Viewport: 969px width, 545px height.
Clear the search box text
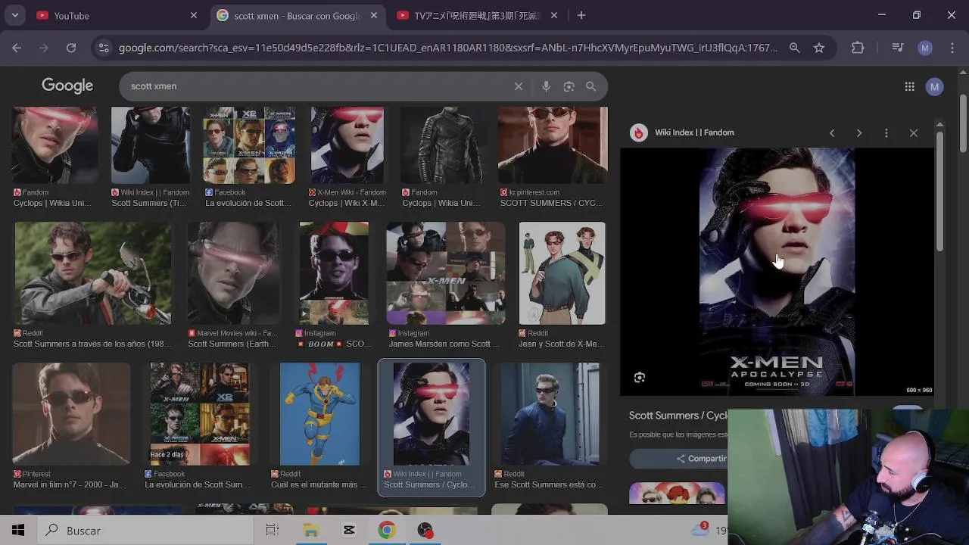519,86
